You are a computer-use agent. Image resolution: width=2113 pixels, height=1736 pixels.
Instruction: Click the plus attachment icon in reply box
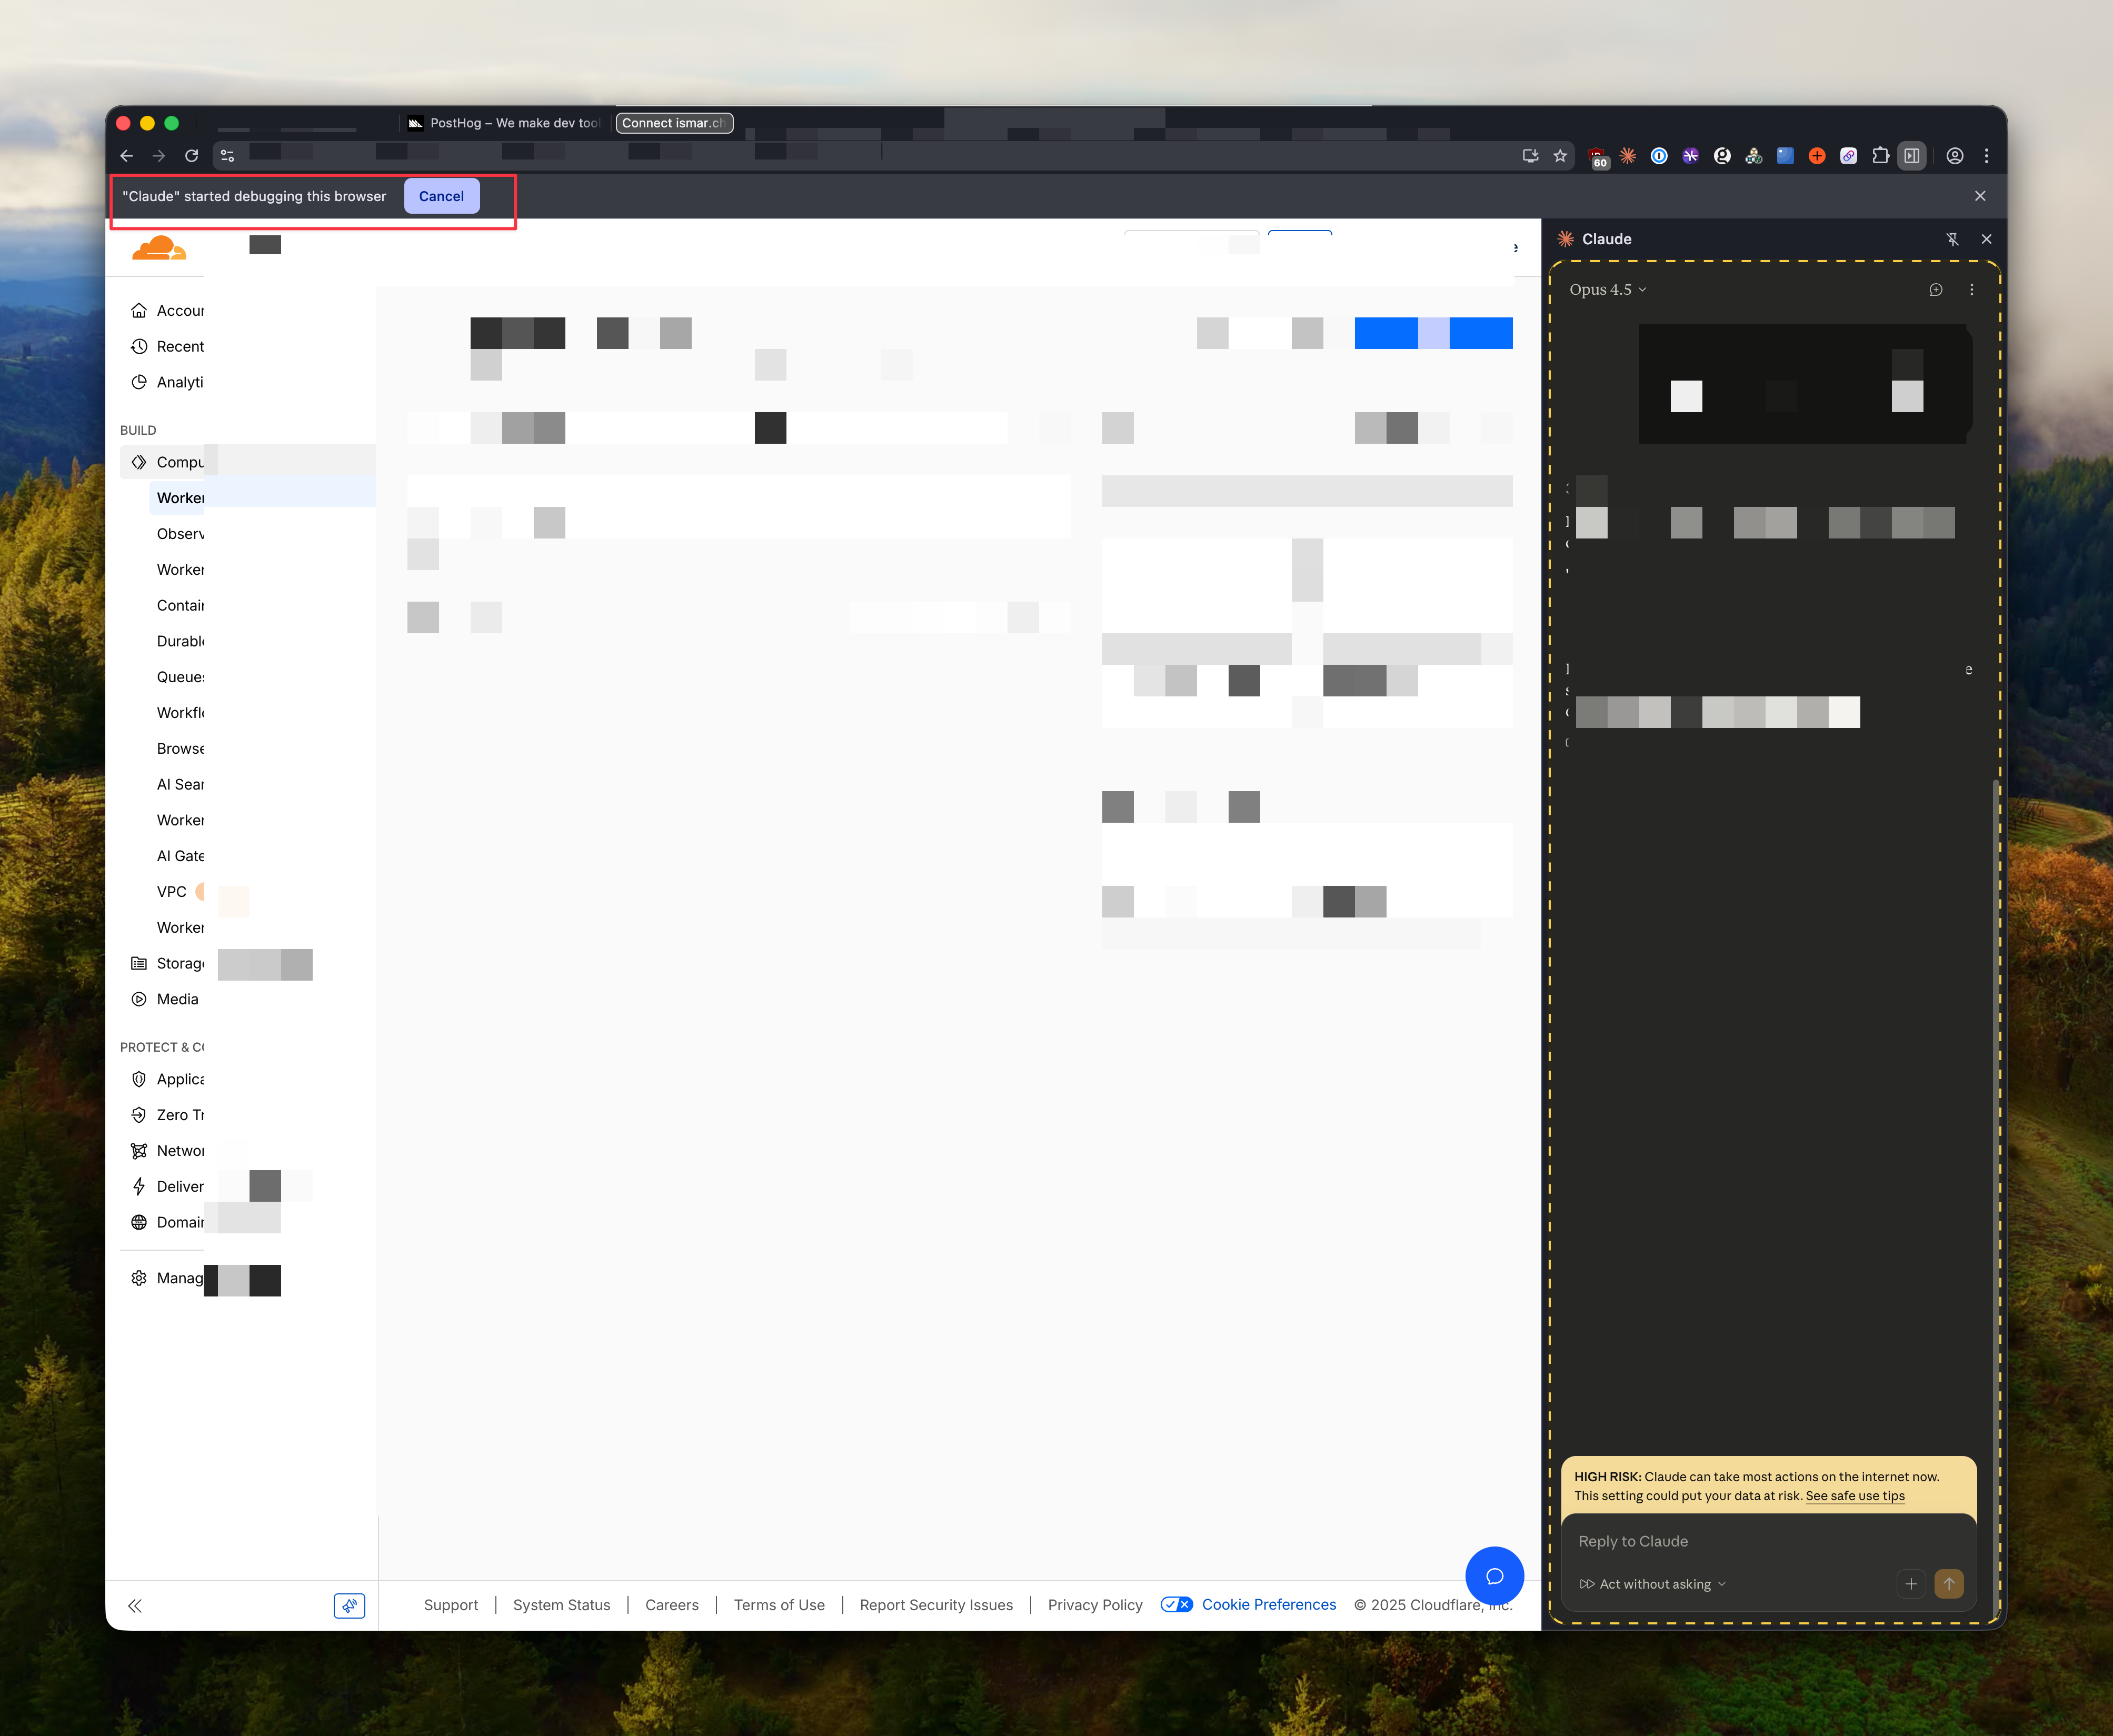(1911, 1584)
